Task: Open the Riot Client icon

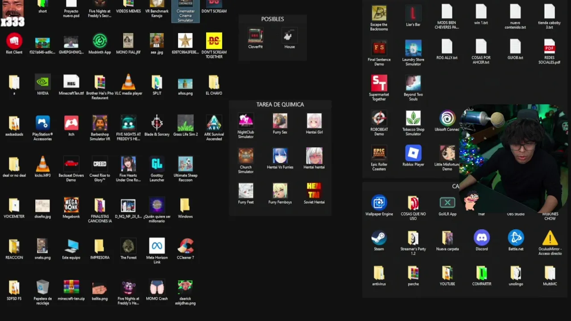Action: [14, 41]
